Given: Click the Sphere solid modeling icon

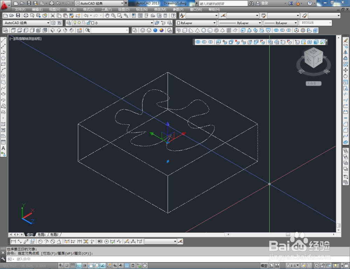Looking at the screenshot, I should (204, 30).
